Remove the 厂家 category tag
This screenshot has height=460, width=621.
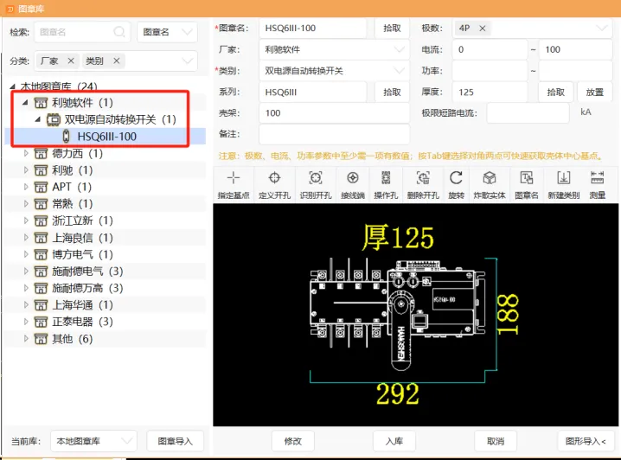(x=71, y=61)
